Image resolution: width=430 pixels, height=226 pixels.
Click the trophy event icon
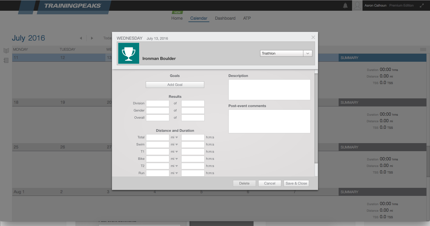tap(129, 53)
